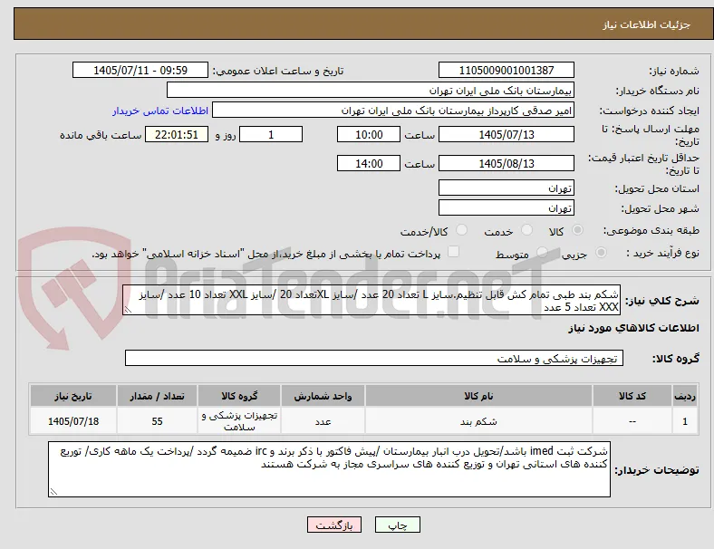The width and height of the screenshot is (714, 549).
Task: Toggle Islamic treasury payment checkbox
Action: 454,252
